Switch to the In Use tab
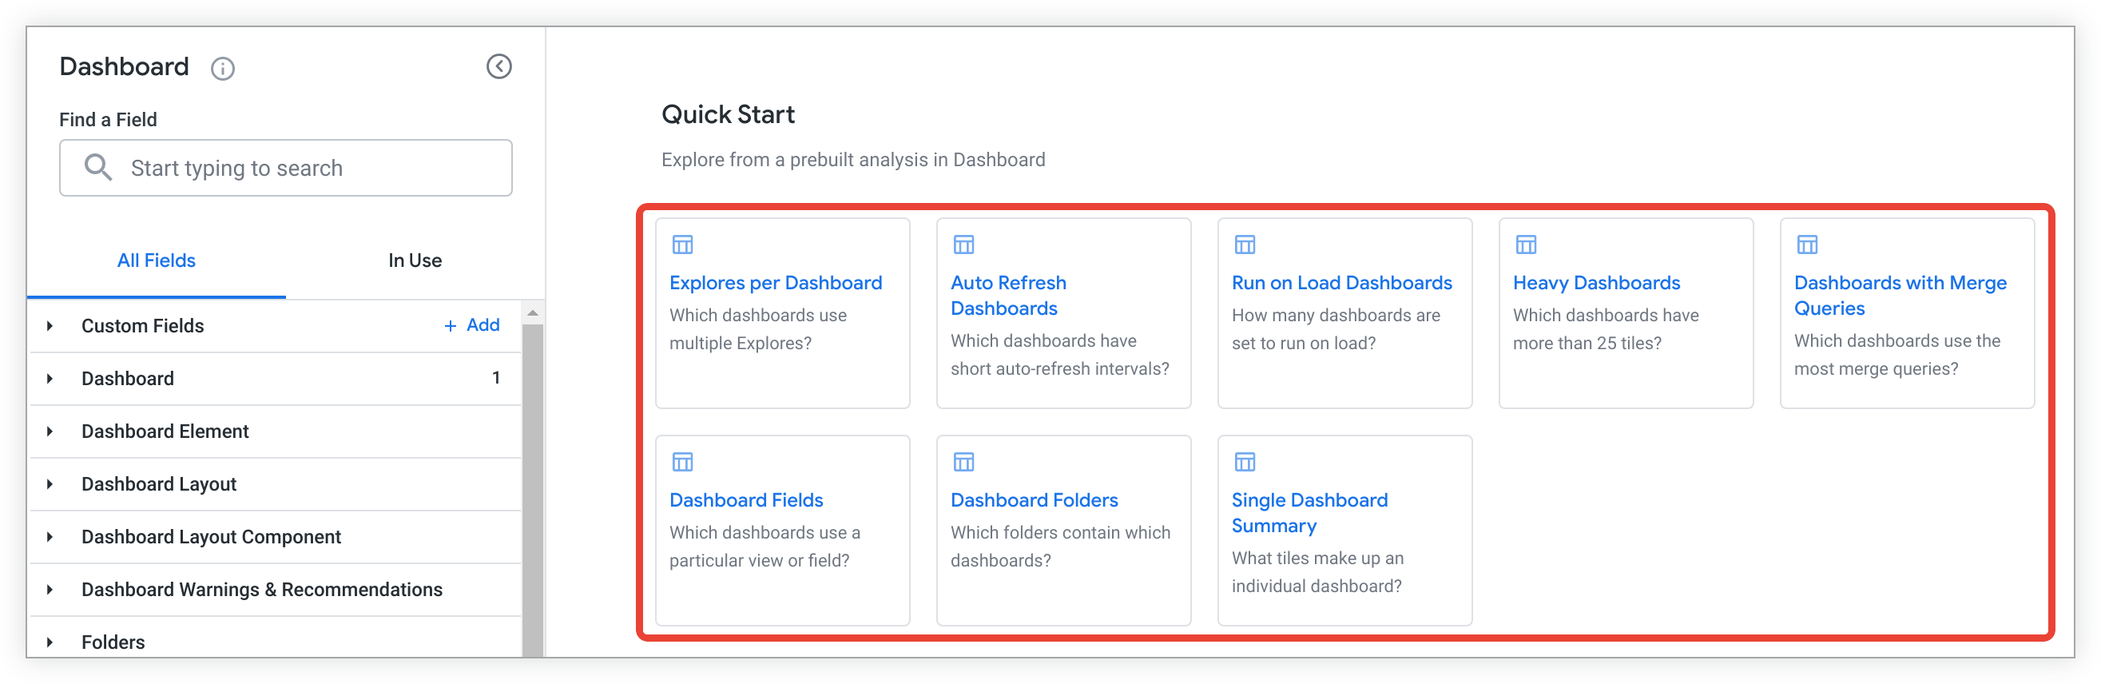This screenshot has width=2101, height=684. [x=415, y=260]
